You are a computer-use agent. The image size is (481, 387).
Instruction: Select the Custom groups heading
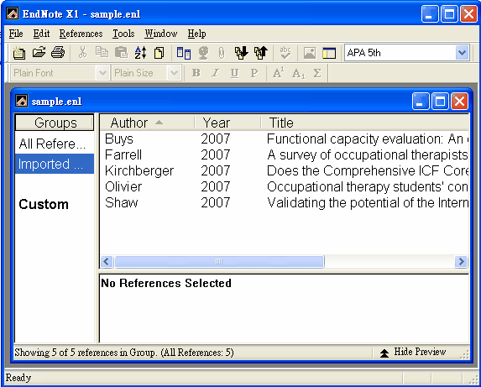(44, 204)
